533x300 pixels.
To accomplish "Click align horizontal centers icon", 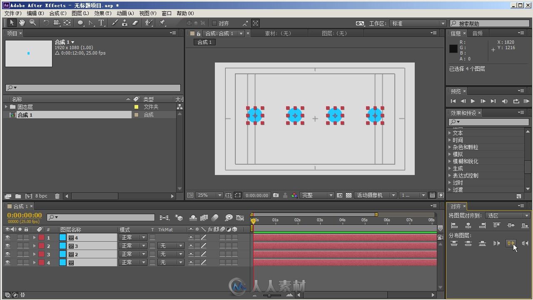I will pyautogui.click(x=468, y=225).
